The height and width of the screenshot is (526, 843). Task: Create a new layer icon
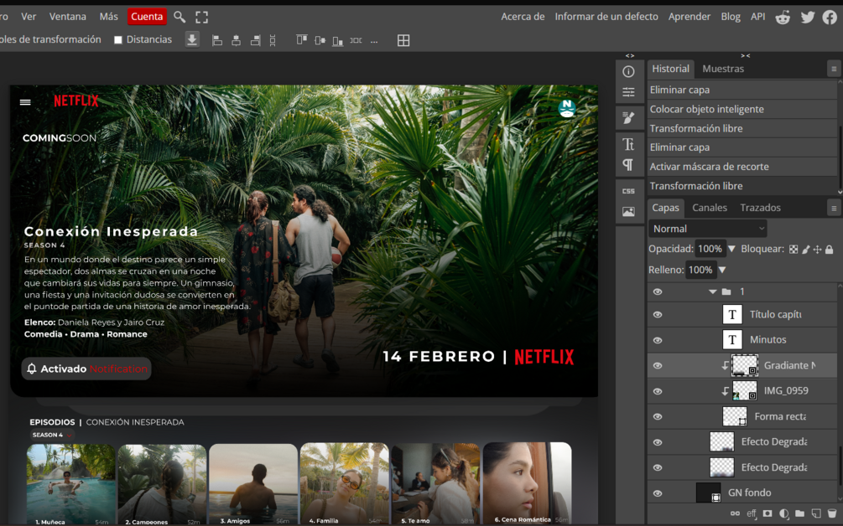click(816, 513)
